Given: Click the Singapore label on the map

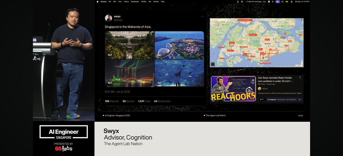Looking at the screenshot, I should (268, 43).
